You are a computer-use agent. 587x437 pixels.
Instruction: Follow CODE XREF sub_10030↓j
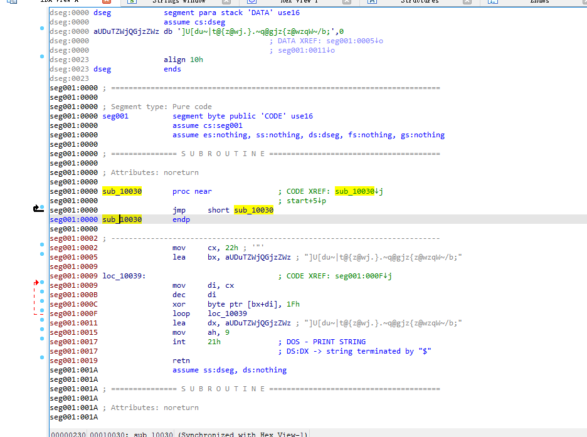point(359,191)
